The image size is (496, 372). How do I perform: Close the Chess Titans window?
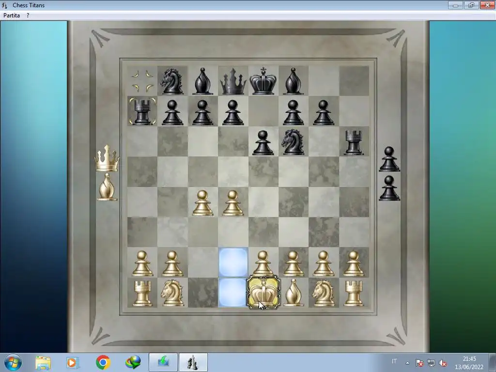click(487, 5)
